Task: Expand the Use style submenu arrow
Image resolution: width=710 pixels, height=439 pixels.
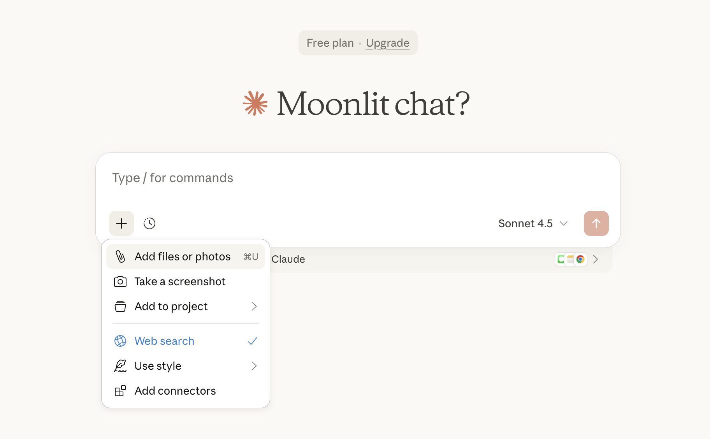Action: coord(254,366)
